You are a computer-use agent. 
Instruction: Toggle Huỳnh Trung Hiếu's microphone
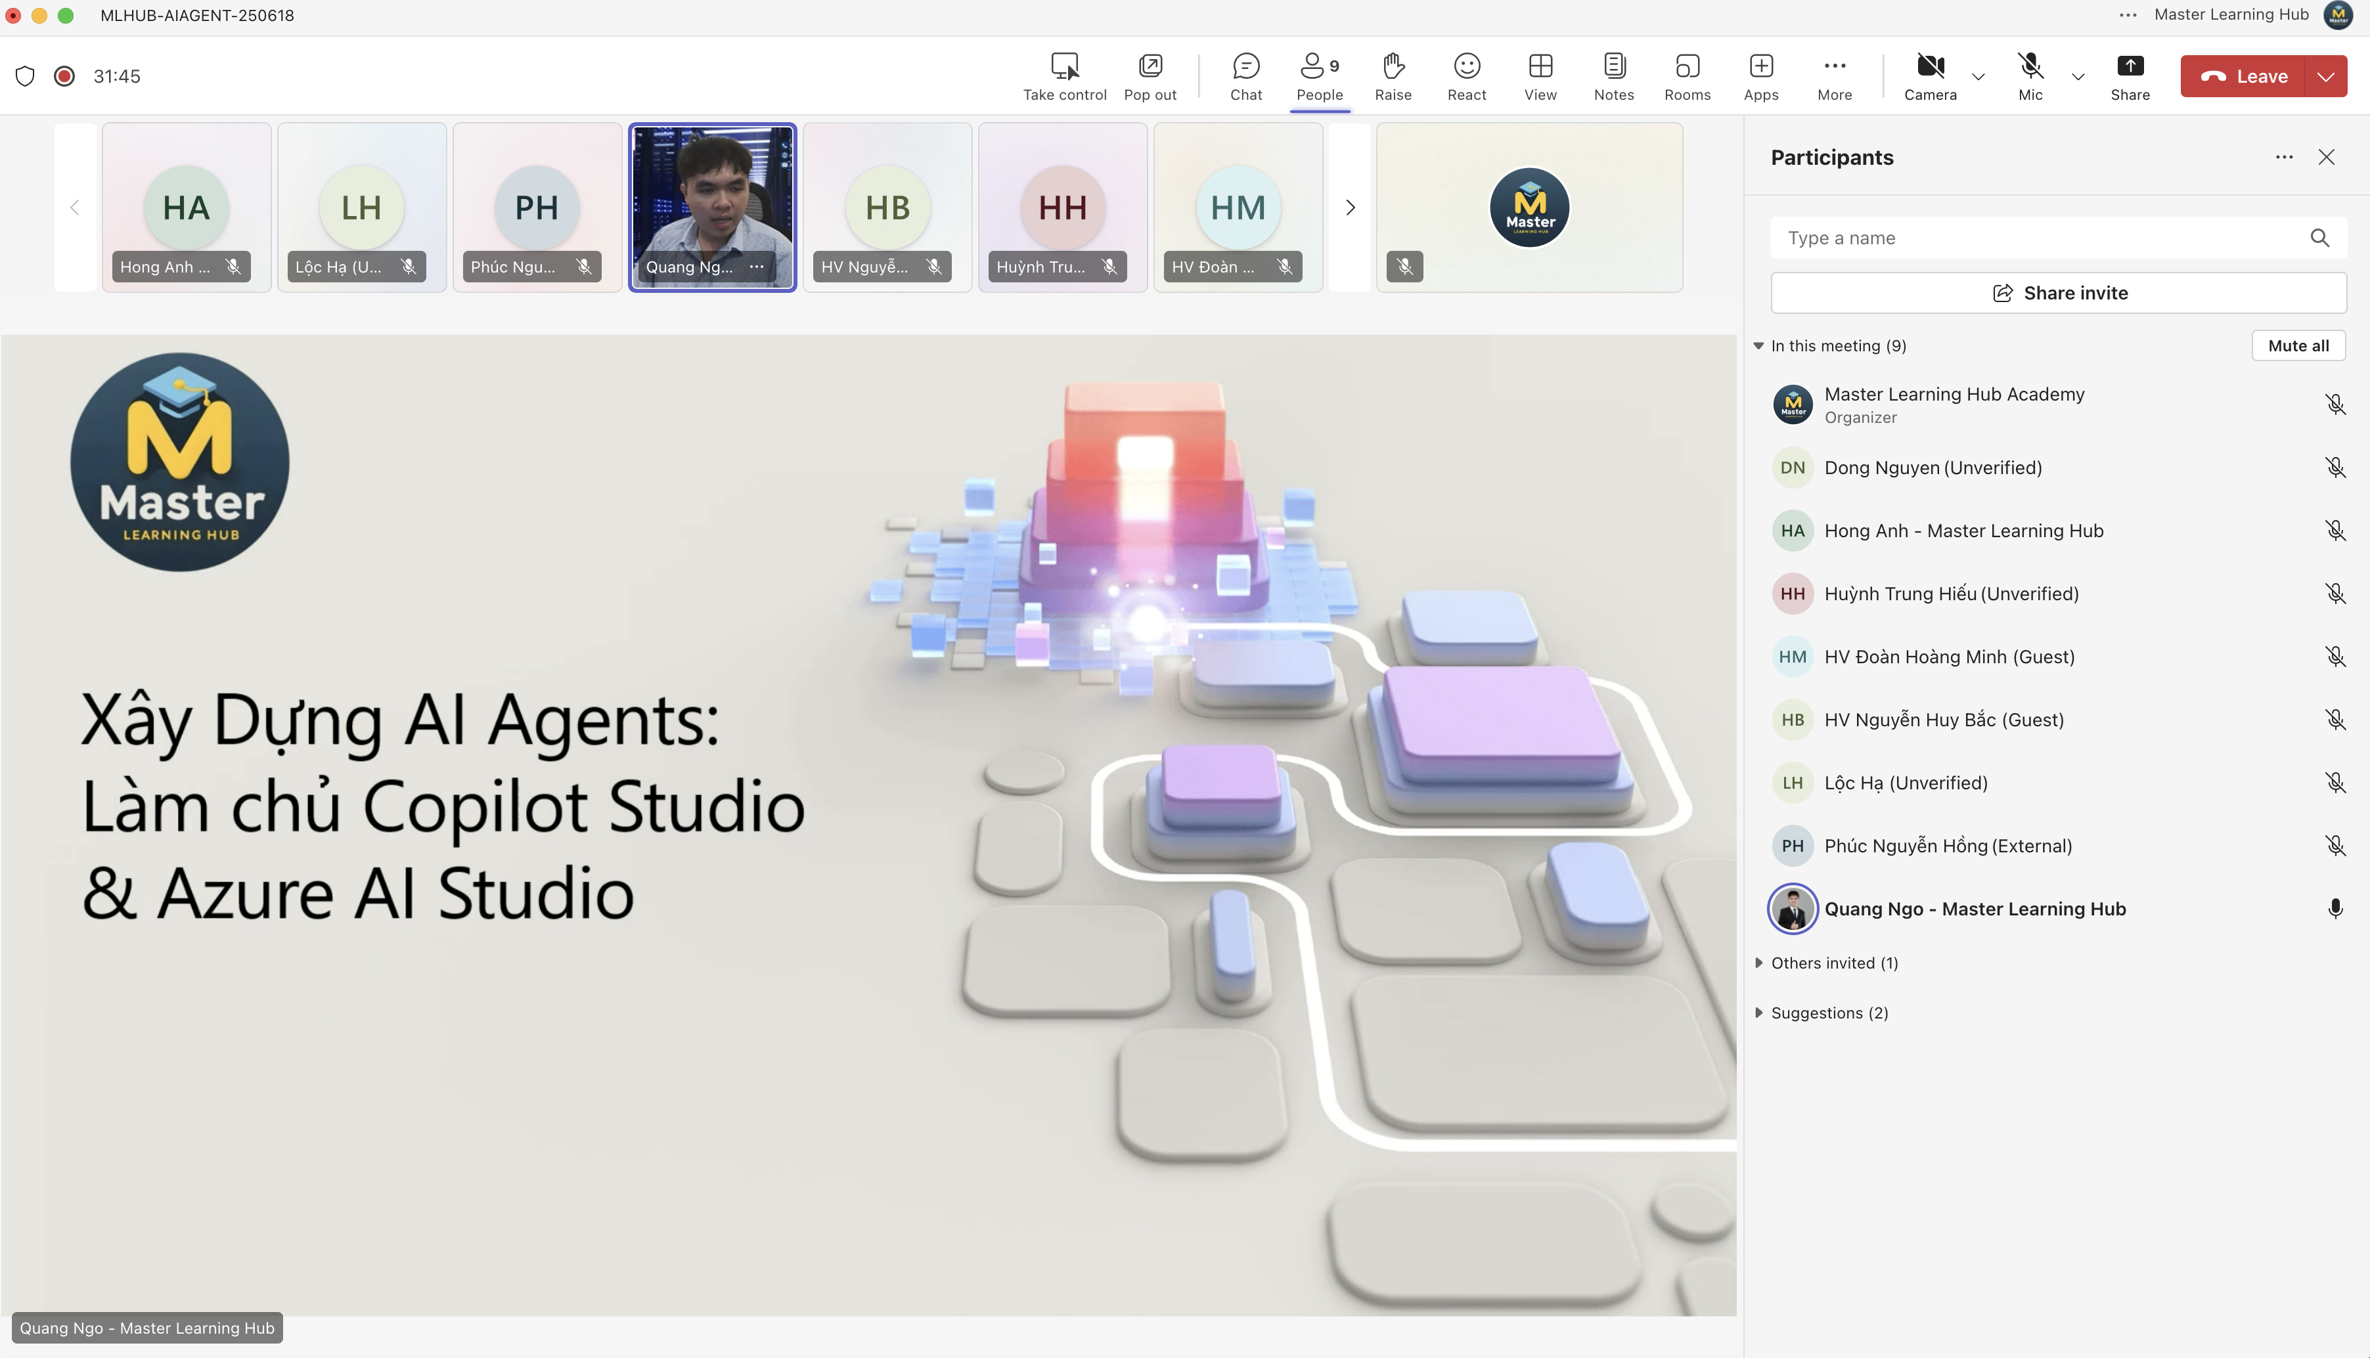pyautogui.click(x=2335, y=593)
